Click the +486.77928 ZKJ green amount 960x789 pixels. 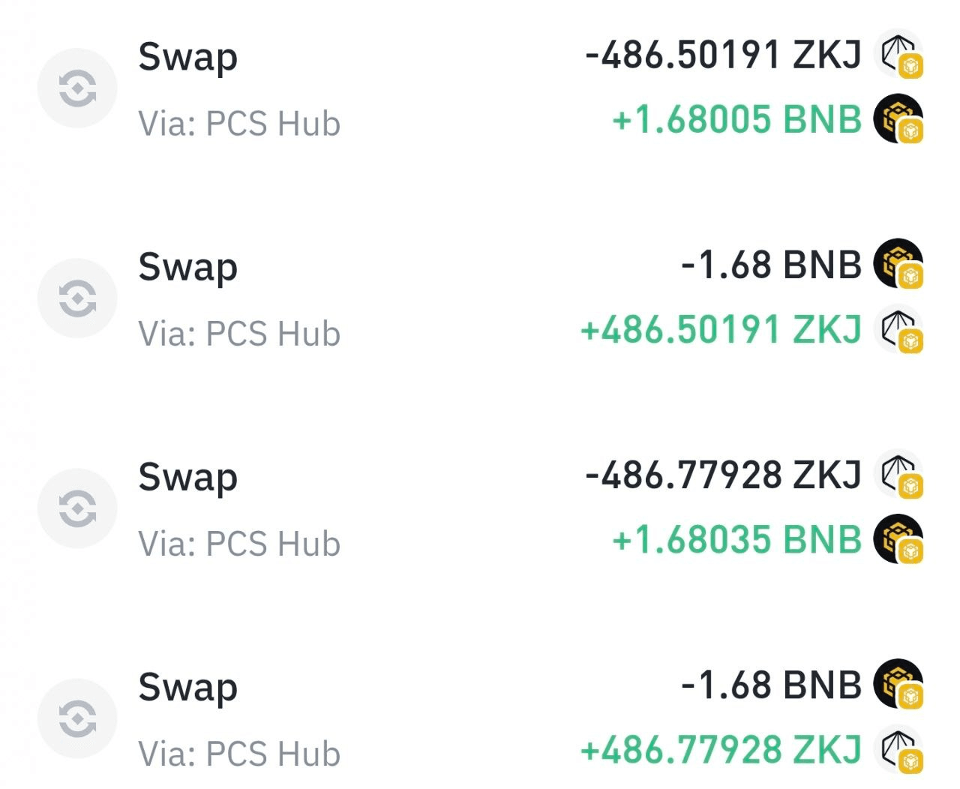coord(721,749)
